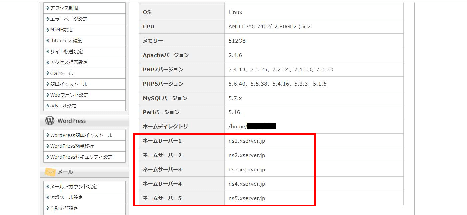The height and width of the screenshot is (215, 467).
Task: Open エラーページ設定 in the sidebar
Action: point(69,19)
